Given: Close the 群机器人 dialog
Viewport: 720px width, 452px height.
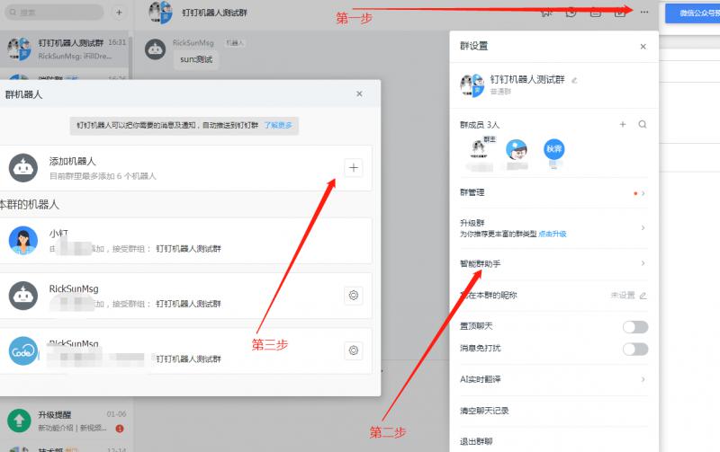Looking at the screenshot, I should [x=359, y=94].
